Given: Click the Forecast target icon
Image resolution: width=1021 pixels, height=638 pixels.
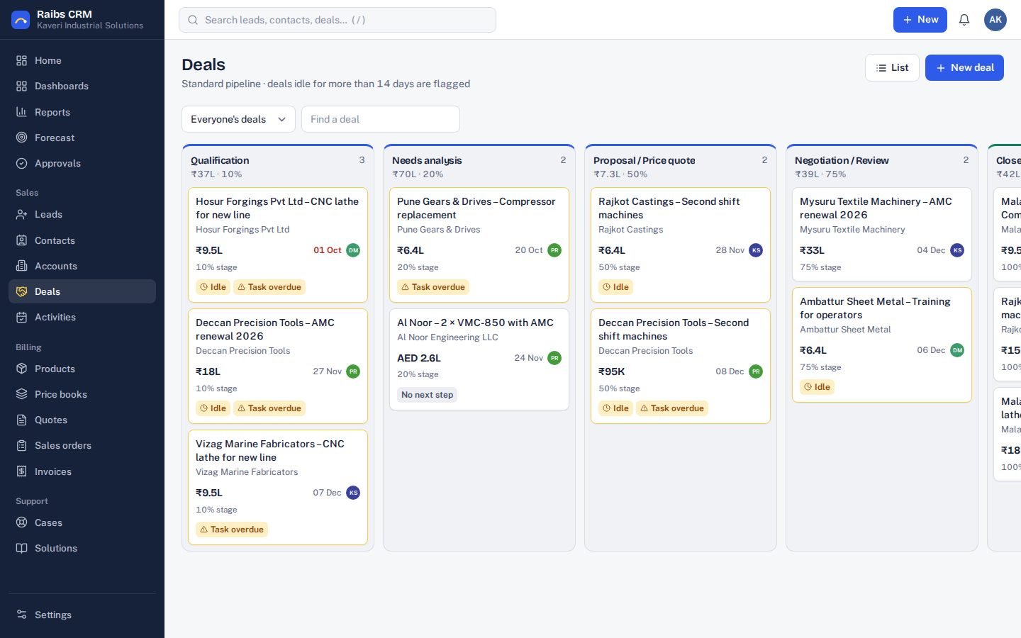Looking at the screenshot, I should [x=22, y=138].
